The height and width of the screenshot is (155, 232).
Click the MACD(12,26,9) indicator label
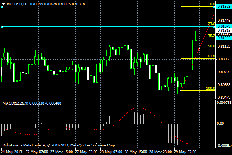pos(15,103)
